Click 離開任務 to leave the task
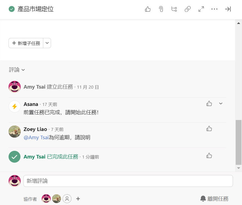Screen dimensions: 242x205 214,199
